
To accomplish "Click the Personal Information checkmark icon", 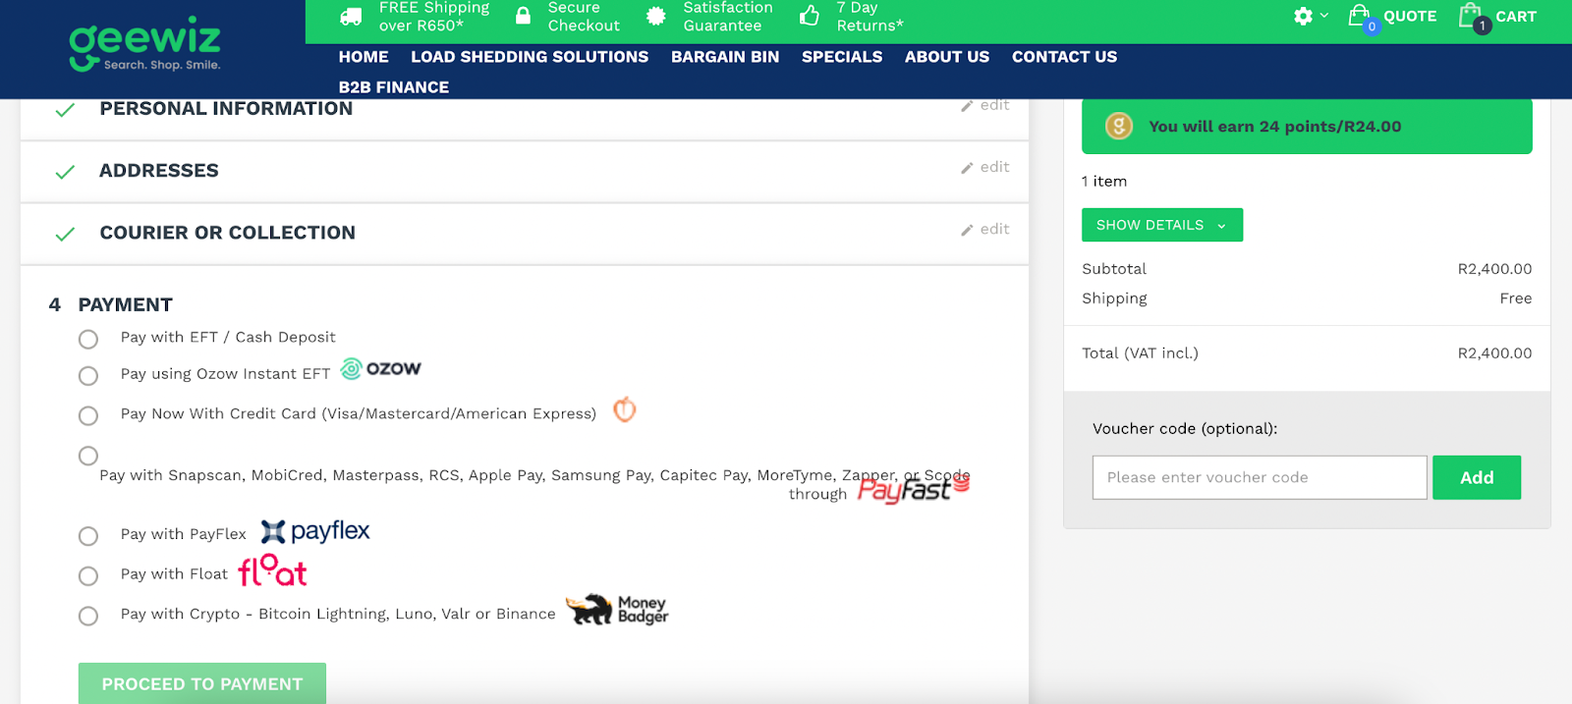I will tap(65, 110).
